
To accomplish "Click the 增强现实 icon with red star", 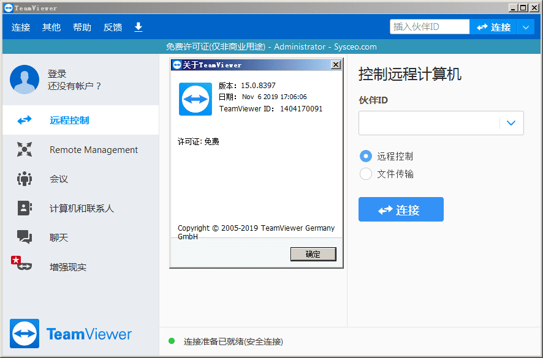I will coord(21,263).
